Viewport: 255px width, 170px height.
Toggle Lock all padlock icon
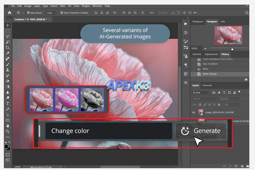(219, 105)
